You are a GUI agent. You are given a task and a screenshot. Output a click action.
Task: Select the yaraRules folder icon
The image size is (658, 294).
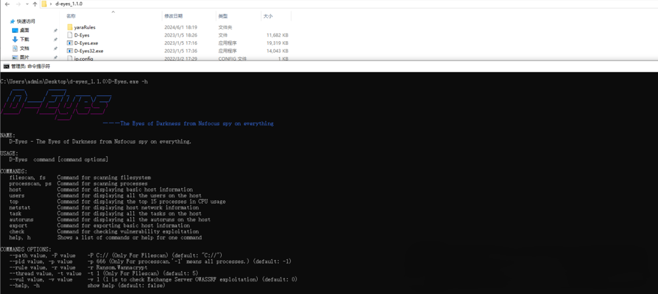coord(70,27)
